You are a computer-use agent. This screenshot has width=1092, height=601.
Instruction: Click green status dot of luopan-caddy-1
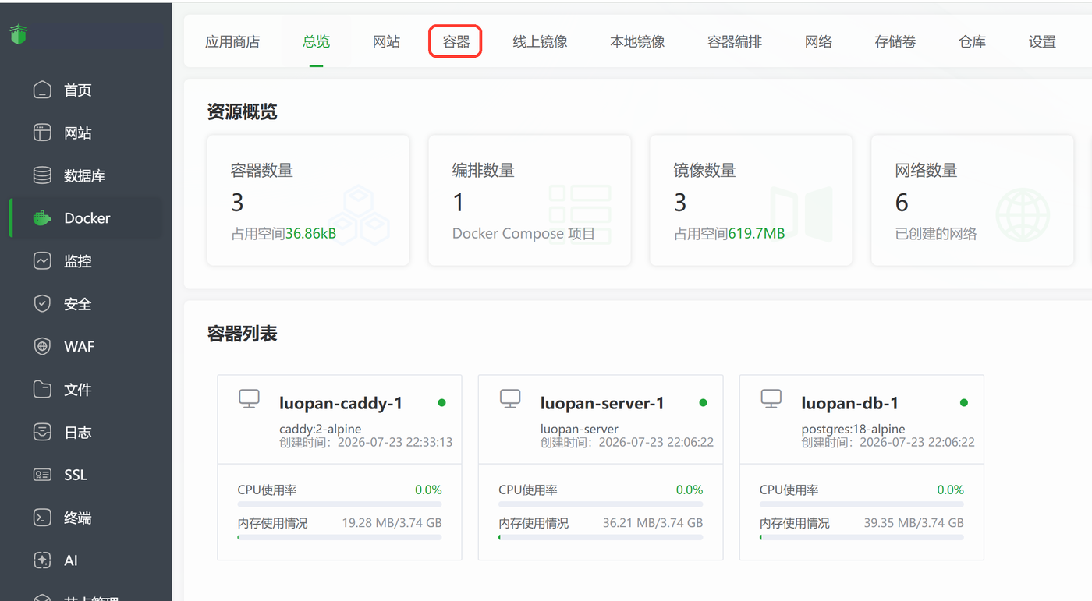pyautogui.click(x=441, y=403)
